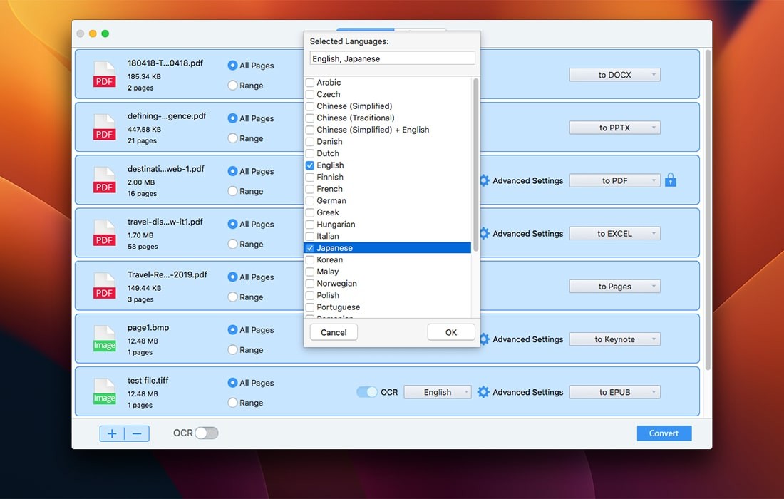Viewport: 784px width, 499px height.
Task: Click the Image file icon for page1.bmp
Action: click(x=104, y=339)
